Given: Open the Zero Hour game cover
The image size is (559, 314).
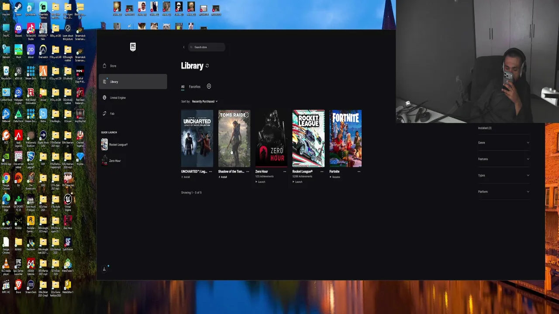Looking at the screenshot, I should pyautogui.click(x=271, y=139).
